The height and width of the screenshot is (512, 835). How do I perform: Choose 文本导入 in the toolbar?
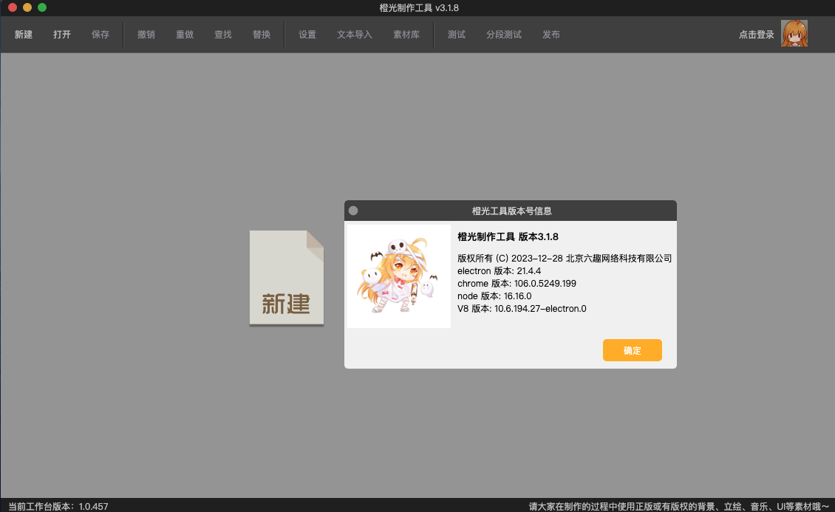[355, 35]
